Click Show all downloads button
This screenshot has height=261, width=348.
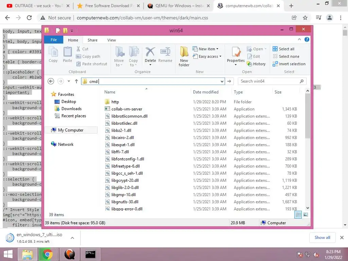tap(323, 238)
